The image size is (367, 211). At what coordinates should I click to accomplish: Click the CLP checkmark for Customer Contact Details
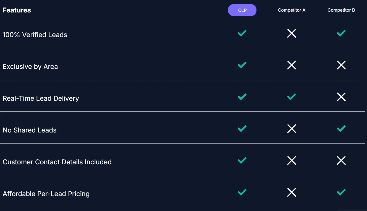[242, 161]
